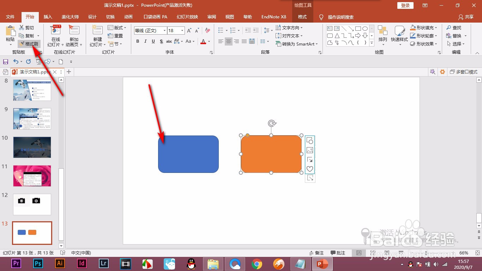The image size is (482, 271).
Task: Align text left
Action: [x=221, y=41]
